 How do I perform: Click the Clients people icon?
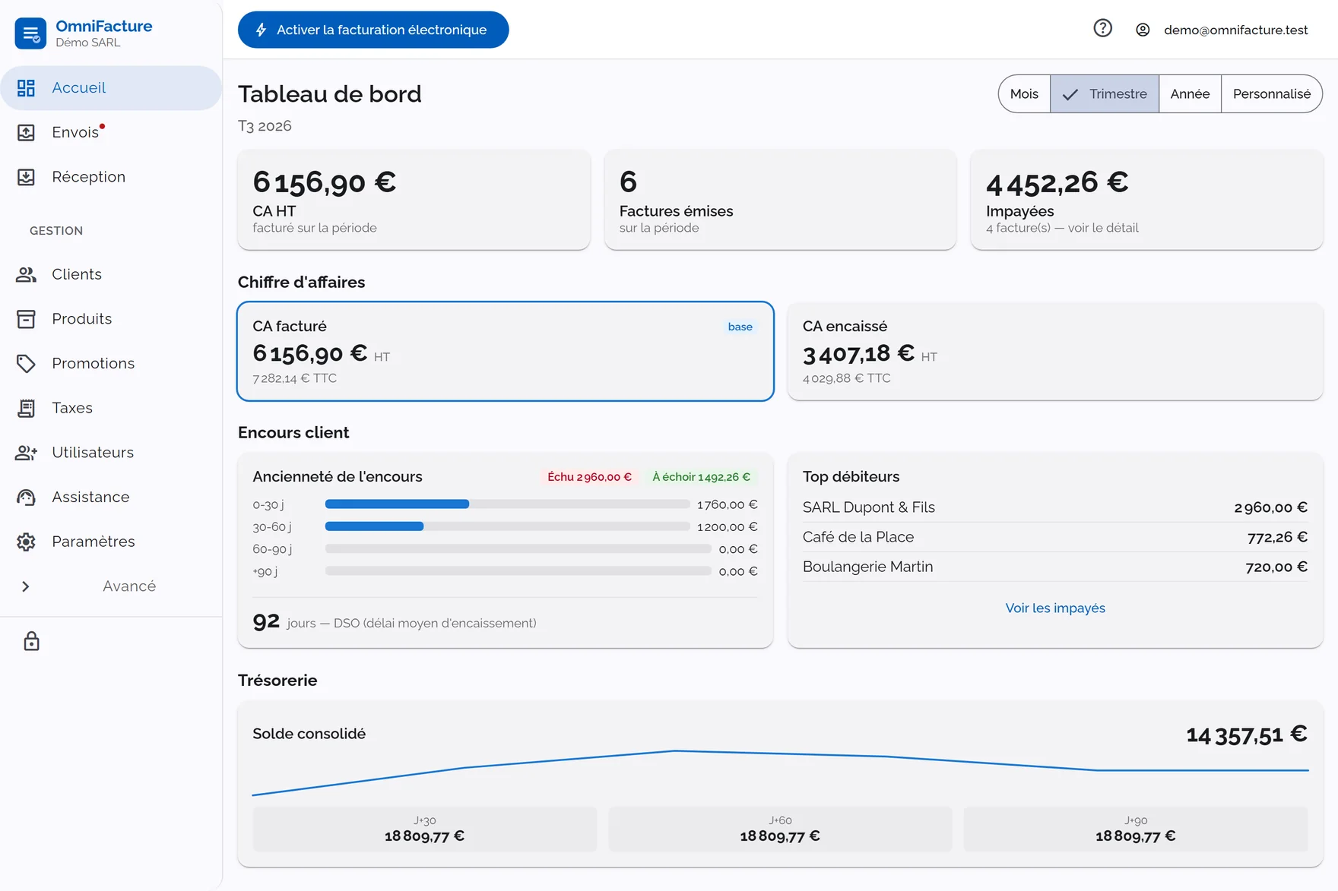(x=26, y=274)
